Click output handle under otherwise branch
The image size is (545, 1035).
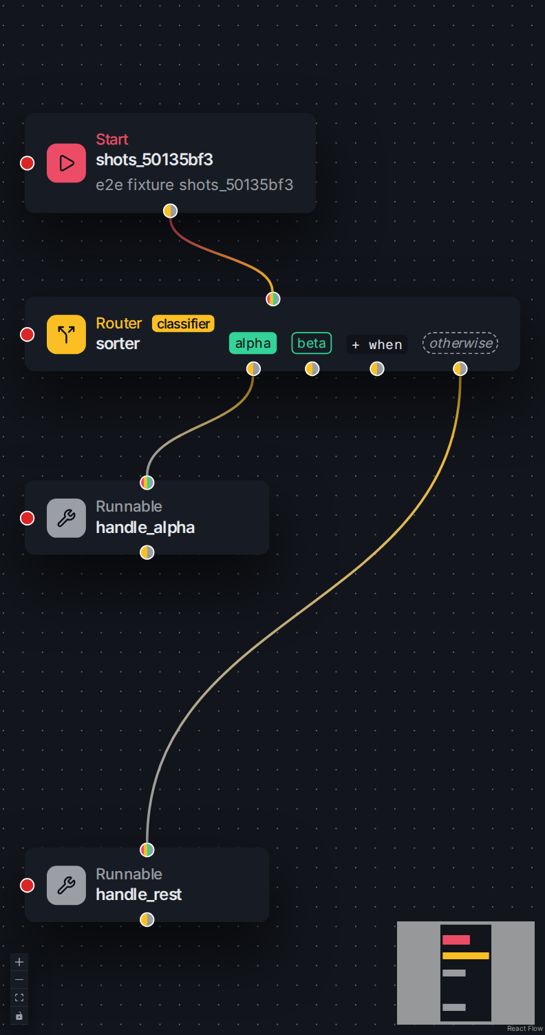(x=460, y=368)
